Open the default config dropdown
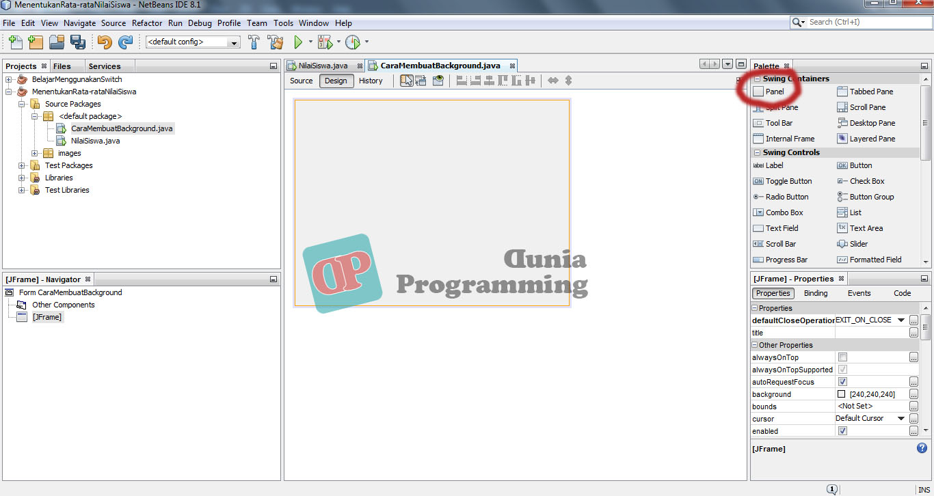Screen dimensions: 934x496 235,42
